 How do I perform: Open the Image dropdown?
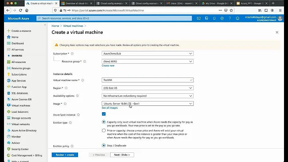[148, 103]
